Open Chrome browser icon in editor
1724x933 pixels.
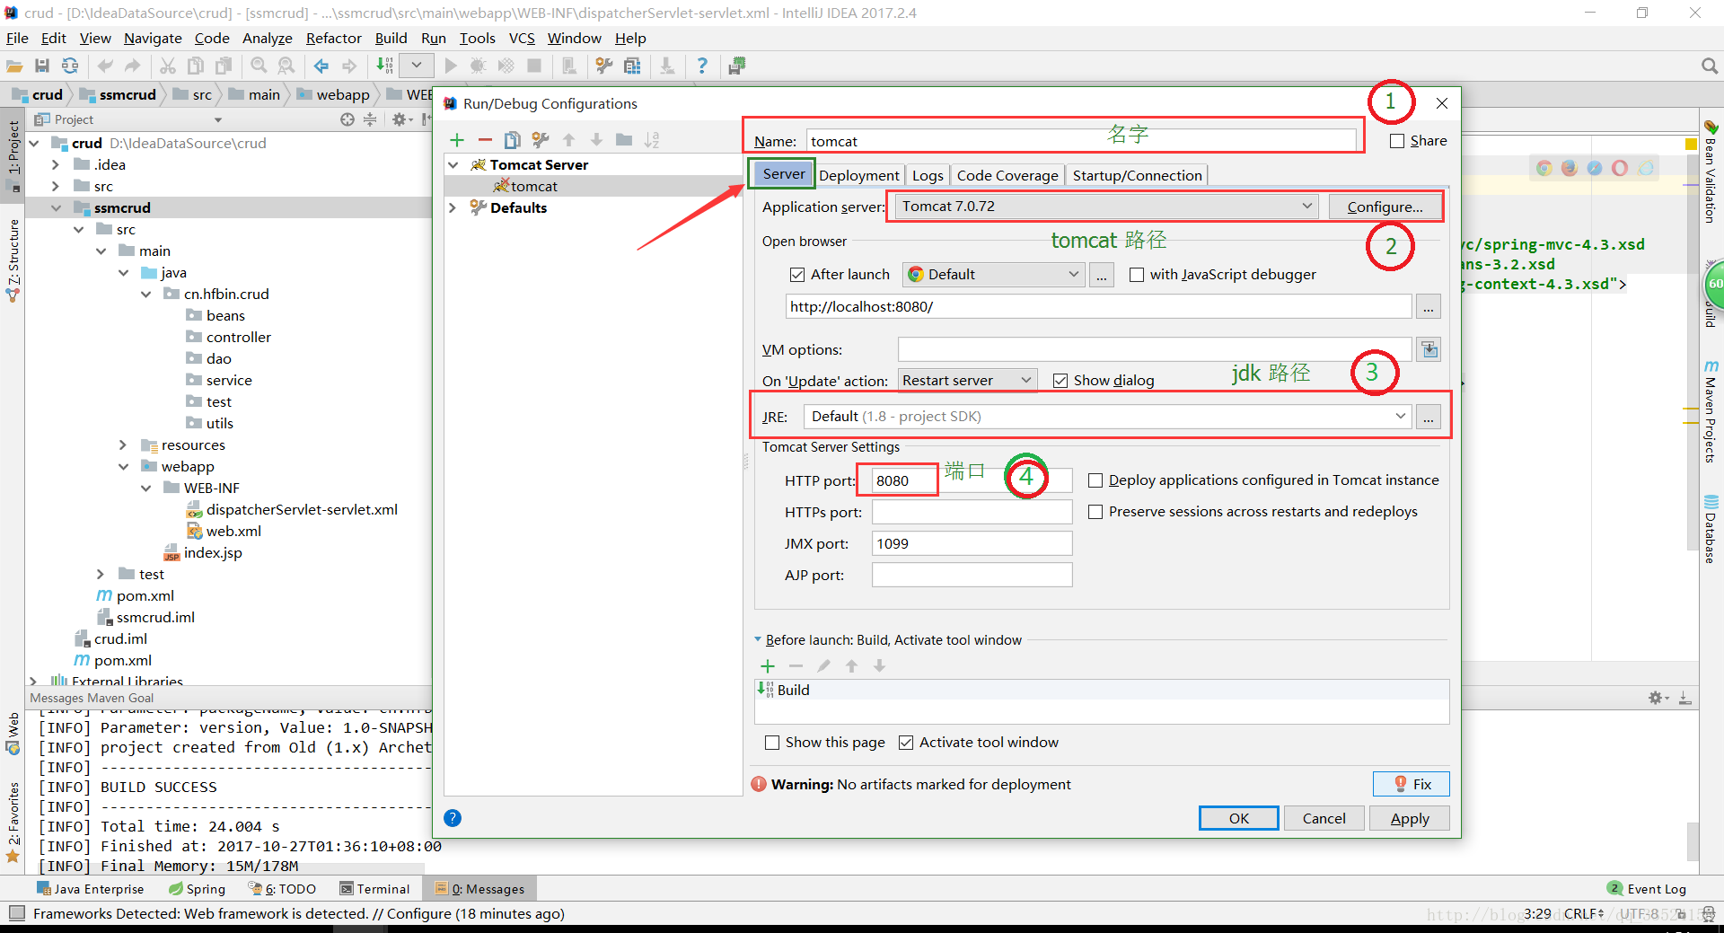pos(1544,168)
